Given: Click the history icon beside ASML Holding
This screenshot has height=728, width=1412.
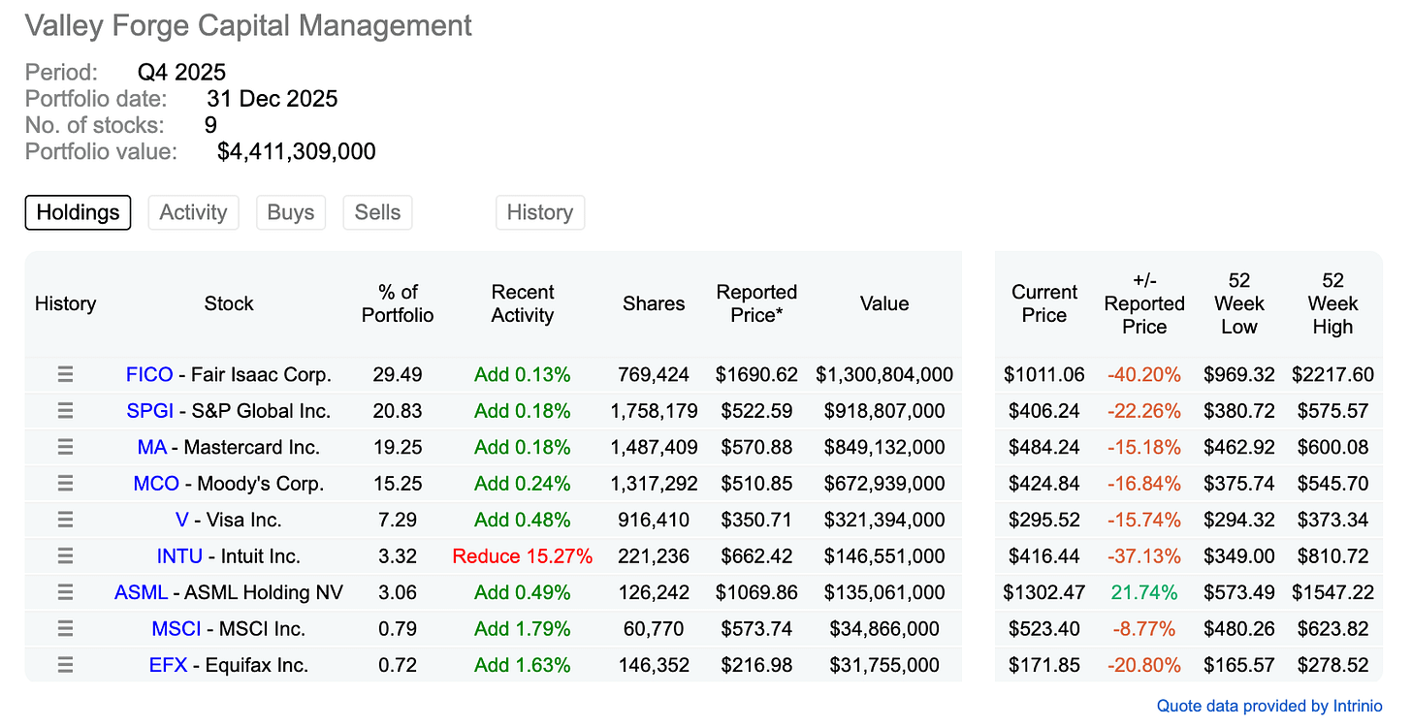Looking at the screenshot, I should click(65, 592).
